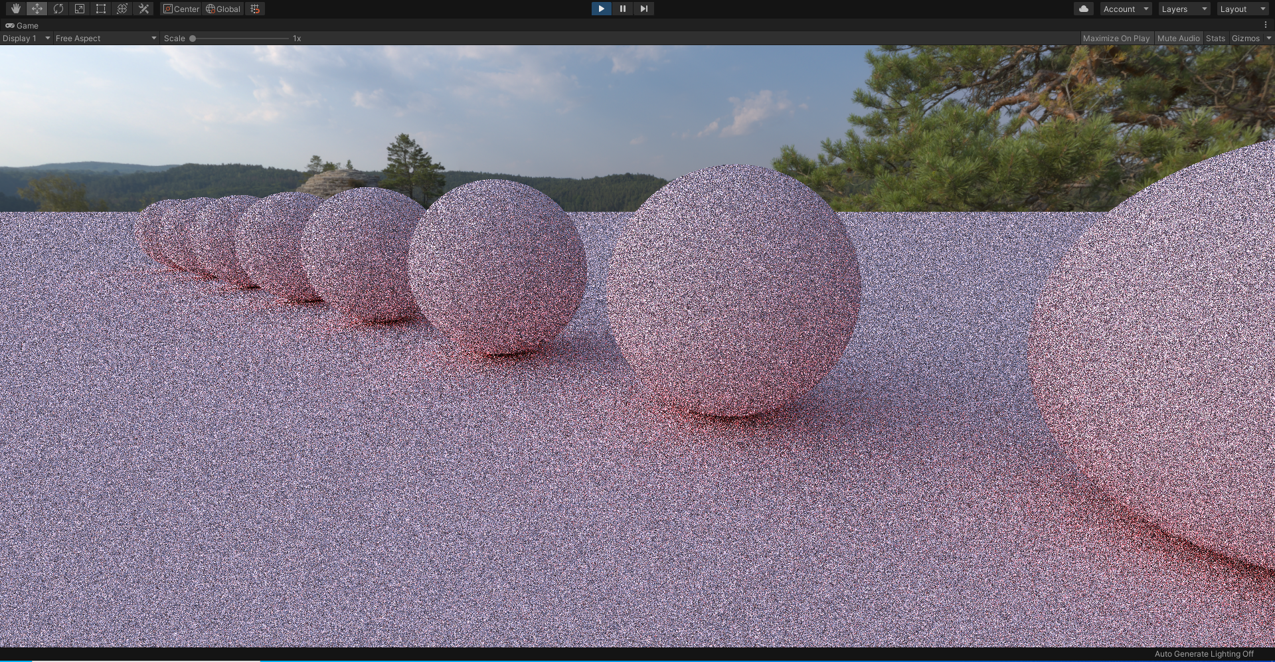
Task: Open the Account dropdown
Action: [x=1126, y=9]
